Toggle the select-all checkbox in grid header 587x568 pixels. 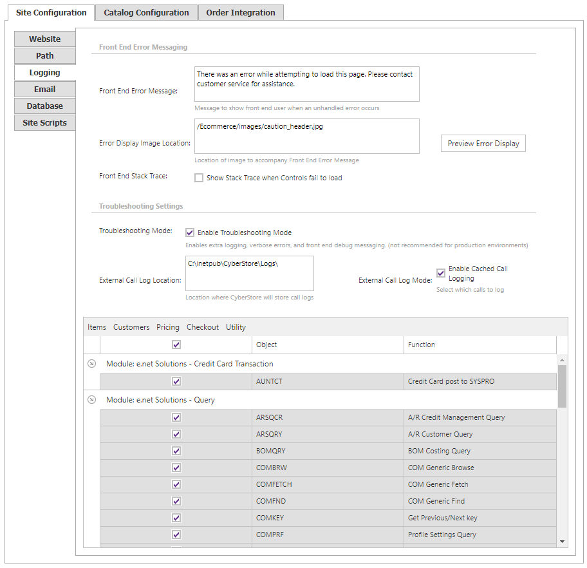click(x=176, y=345)
